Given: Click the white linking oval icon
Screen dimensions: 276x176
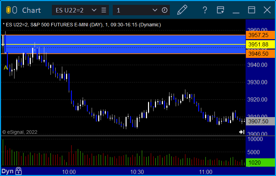Looking at the screenshot, I should click(15, 10).
